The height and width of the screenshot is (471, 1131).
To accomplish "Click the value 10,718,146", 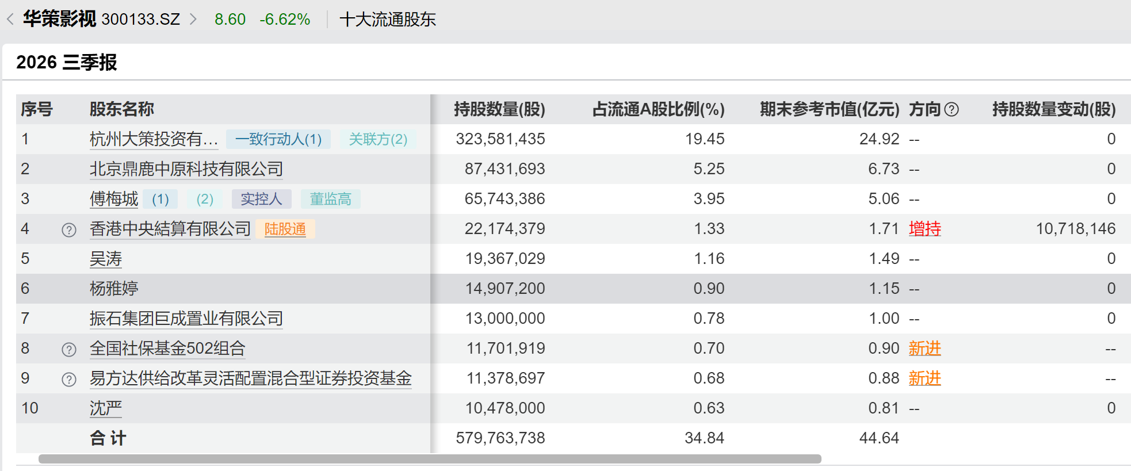I will 1076,229.
